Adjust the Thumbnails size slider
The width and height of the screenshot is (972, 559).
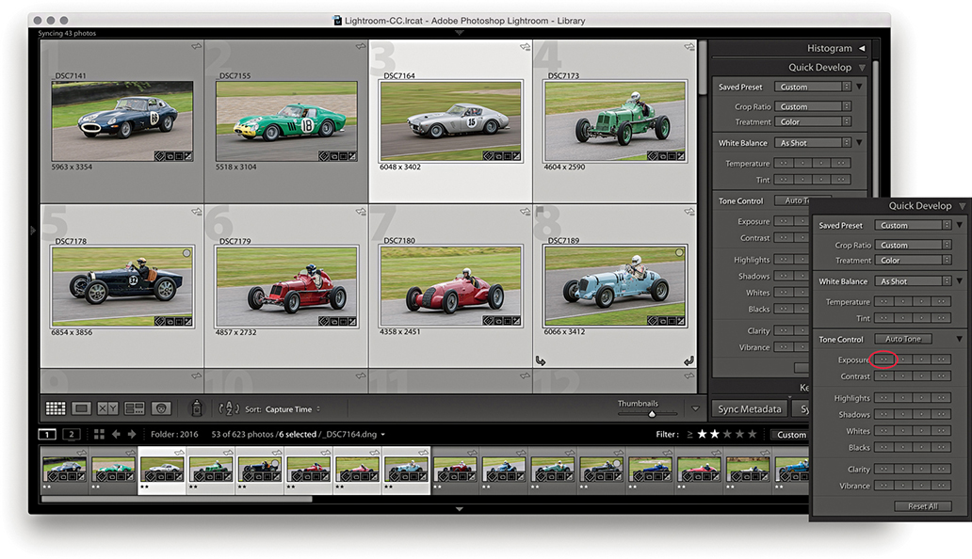tap(651, 414)
